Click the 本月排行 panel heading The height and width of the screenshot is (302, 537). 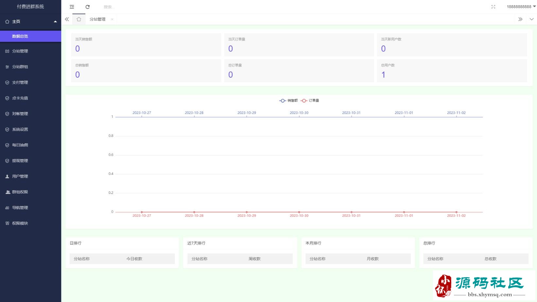pos(313,243)
